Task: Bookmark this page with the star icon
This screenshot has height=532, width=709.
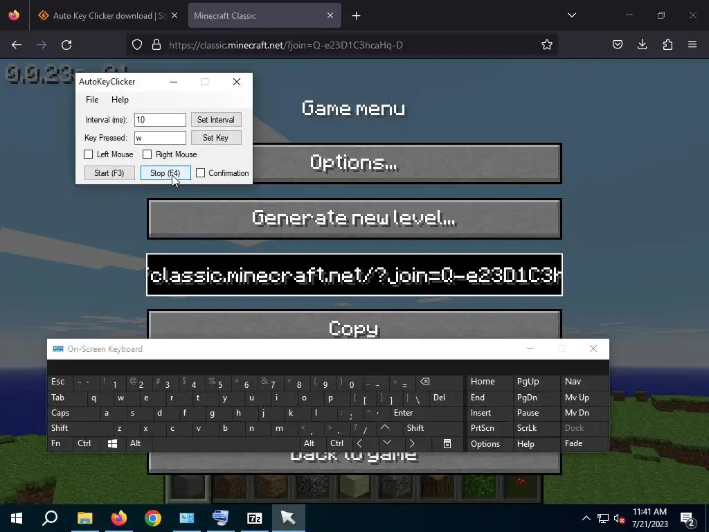Action: pos(547,45)
